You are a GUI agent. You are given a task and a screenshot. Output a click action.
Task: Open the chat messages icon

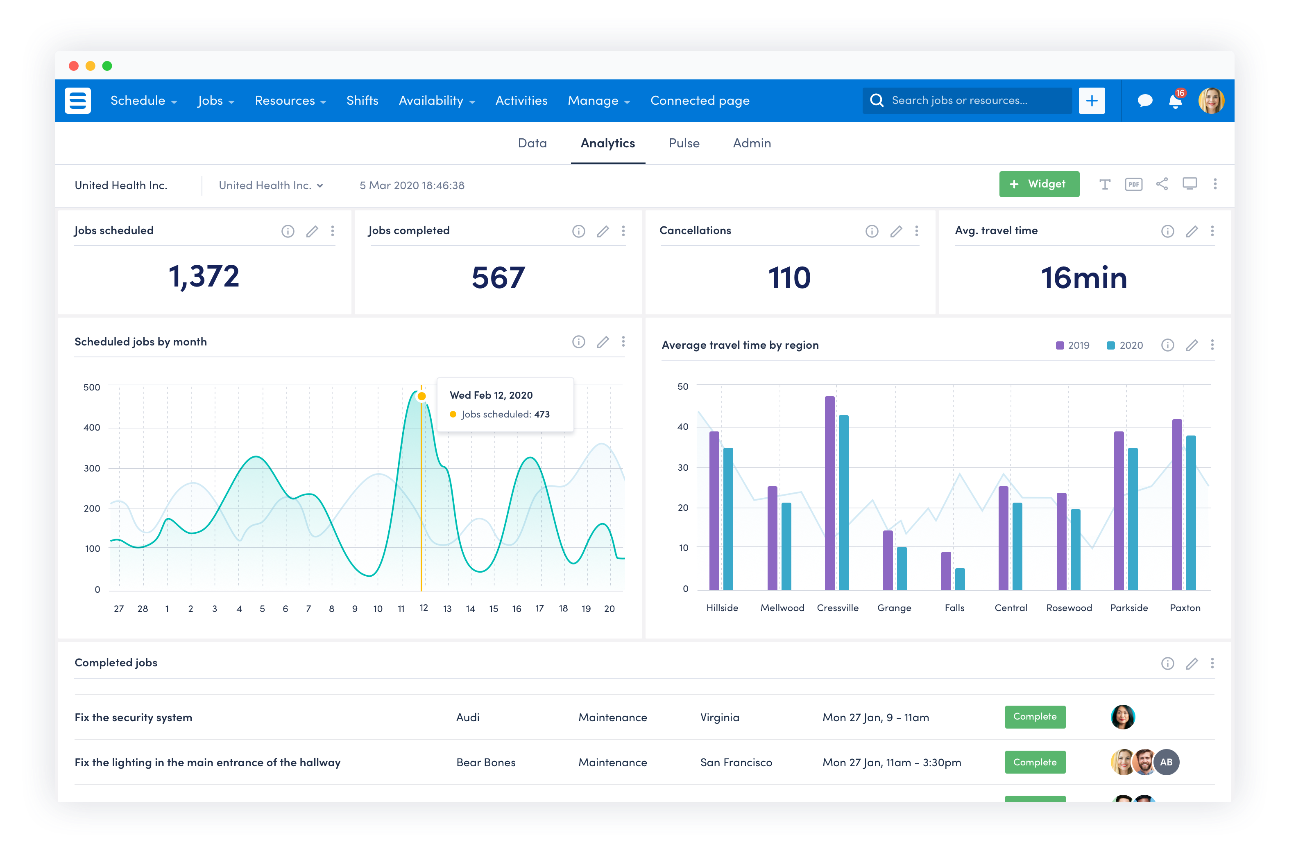[1144, 101]
